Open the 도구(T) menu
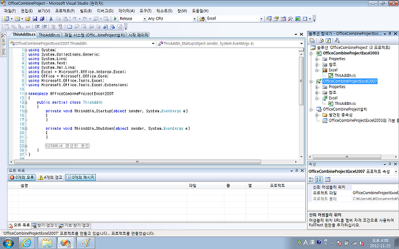 (x=145, y=11)
